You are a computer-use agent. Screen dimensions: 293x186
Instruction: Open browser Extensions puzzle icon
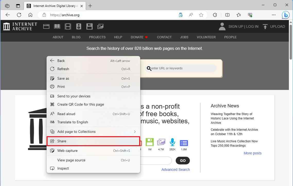(215, 15)
